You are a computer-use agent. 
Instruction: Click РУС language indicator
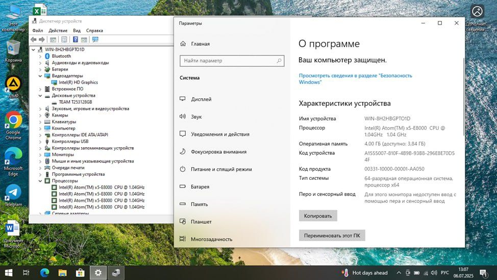[445, 273]
